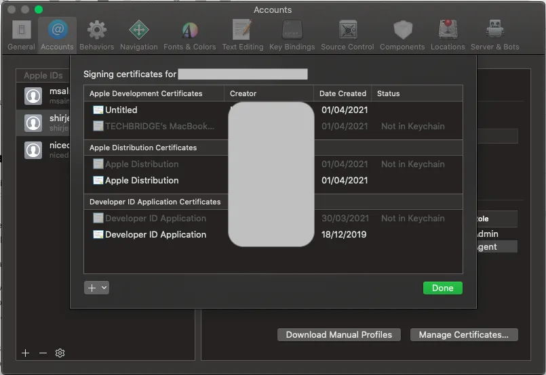Remove the selected account with minus

[x=43, y=353]
